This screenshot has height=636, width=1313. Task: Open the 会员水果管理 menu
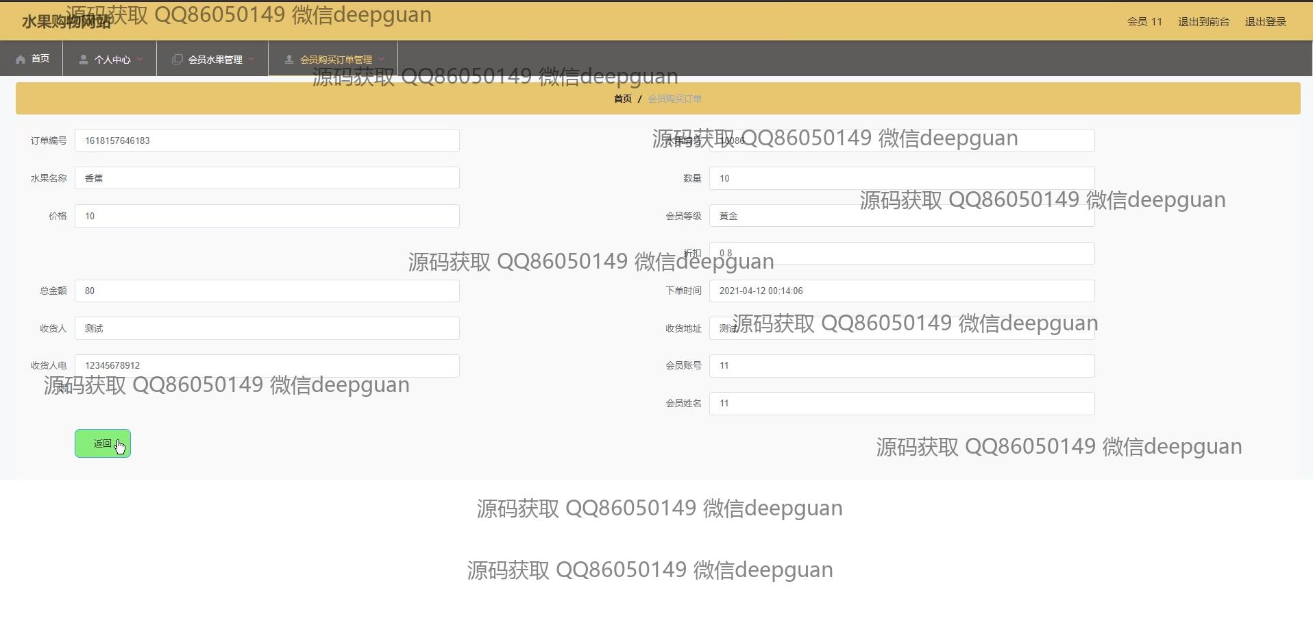click(x=214, y=60)
